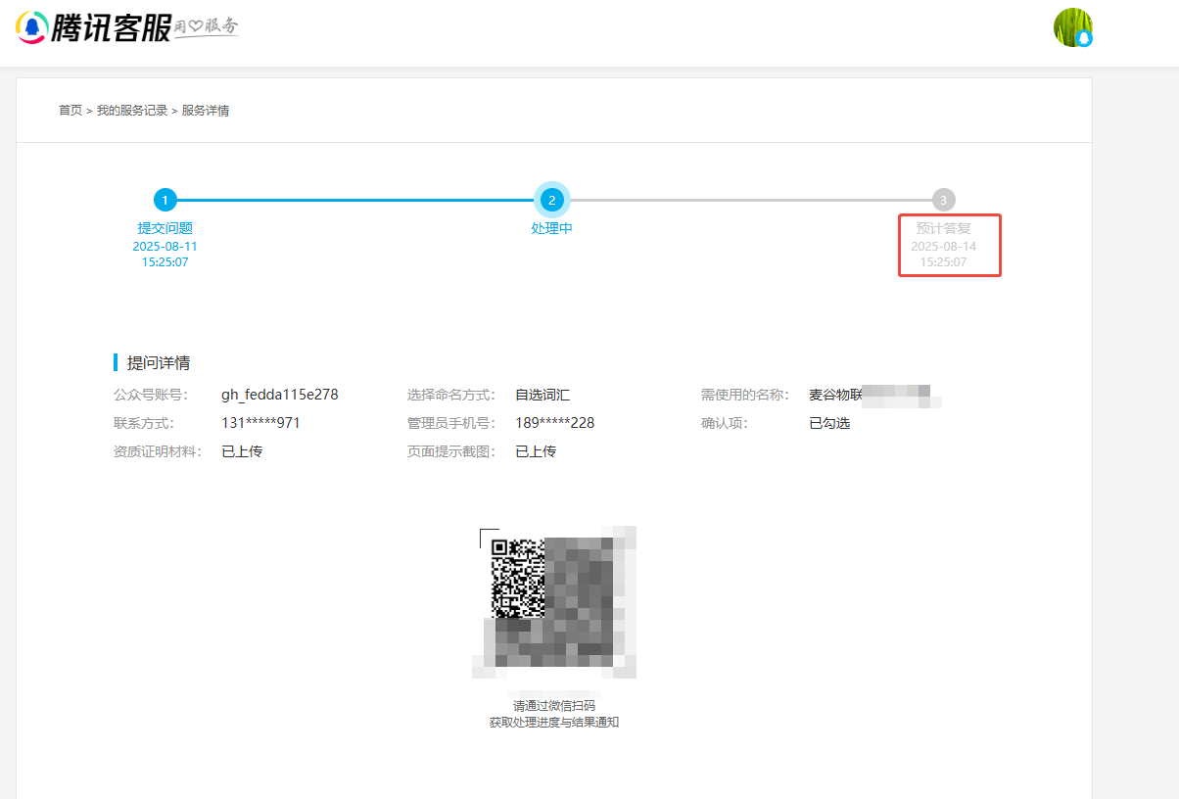
Task: Click the 管理员手机号 field label
Action: [x=451, y=423]
